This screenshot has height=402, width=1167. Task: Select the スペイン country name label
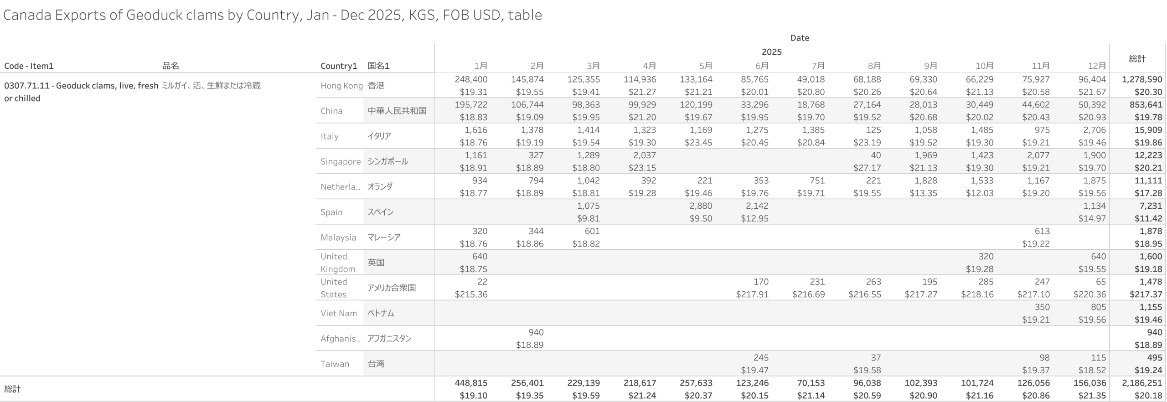pos(380,212)
